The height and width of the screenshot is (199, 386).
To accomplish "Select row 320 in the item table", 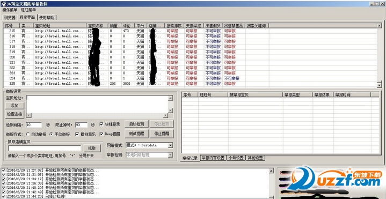I will (x=190, y=57).
